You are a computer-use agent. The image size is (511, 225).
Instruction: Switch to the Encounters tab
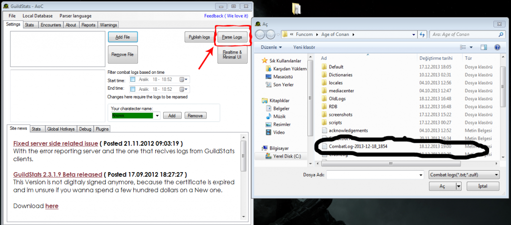coord(51,24)
